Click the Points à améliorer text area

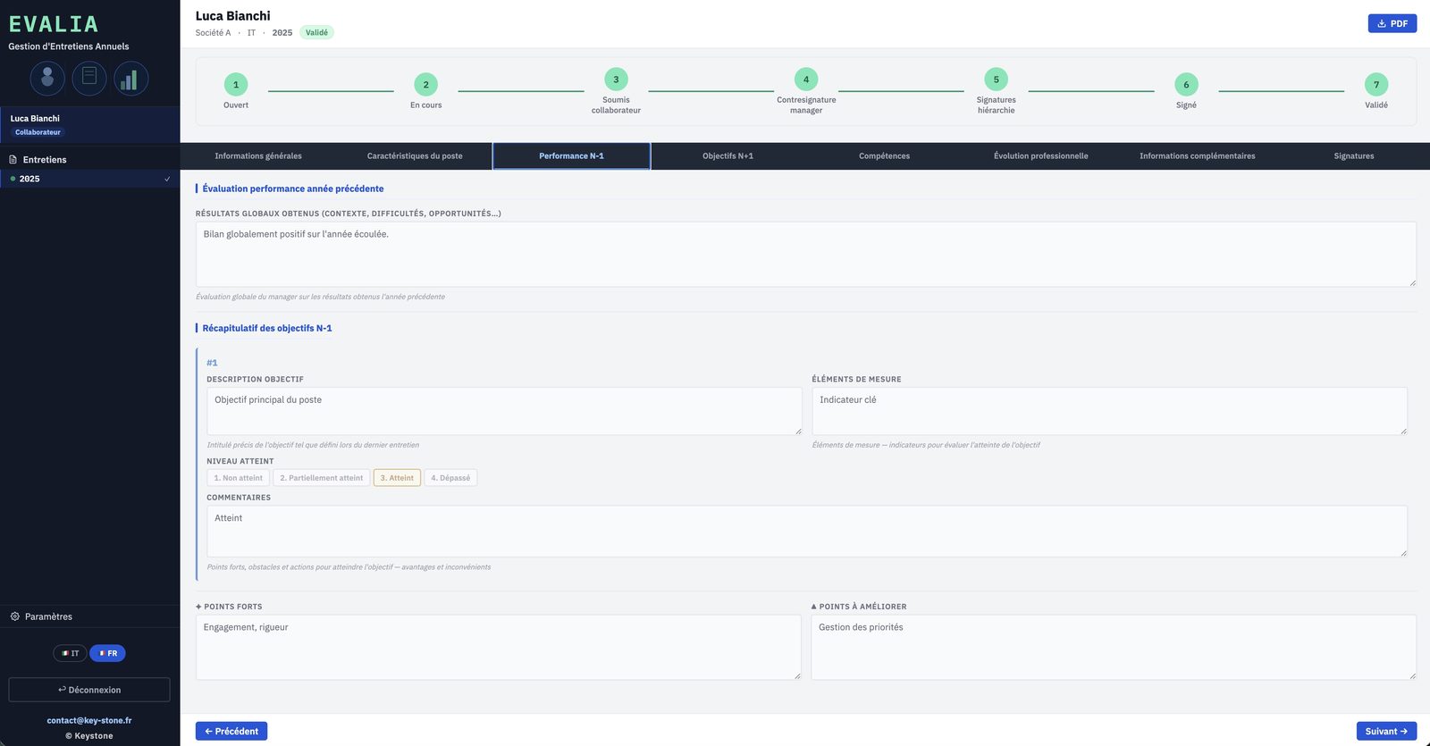1114,648
